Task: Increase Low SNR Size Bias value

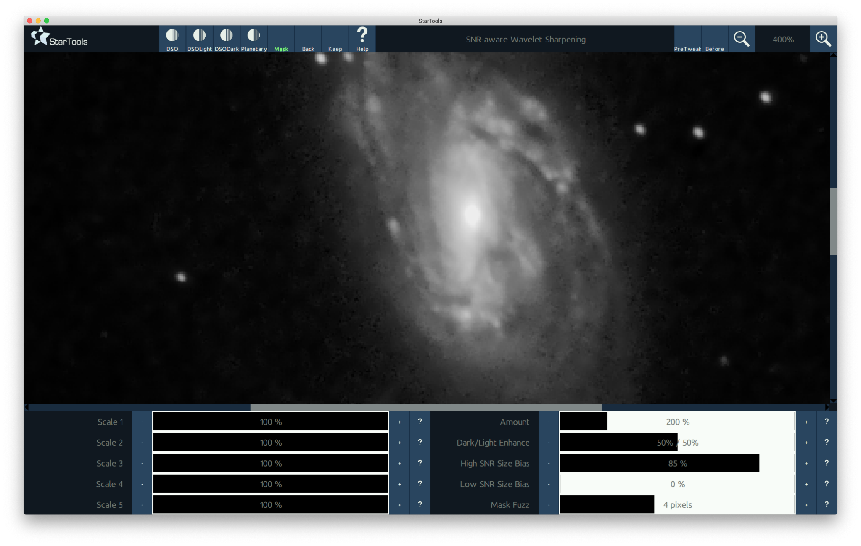Action: [x=806, y=484]
